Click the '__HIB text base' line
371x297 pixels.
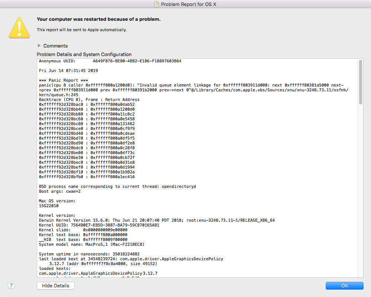point(83,240)
